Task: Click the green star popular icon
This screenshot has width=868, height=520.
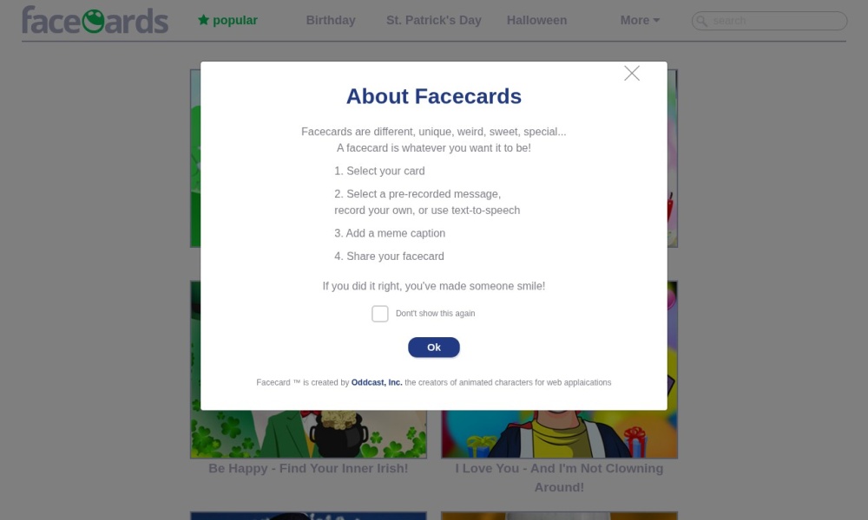Action: click(203, 20)
